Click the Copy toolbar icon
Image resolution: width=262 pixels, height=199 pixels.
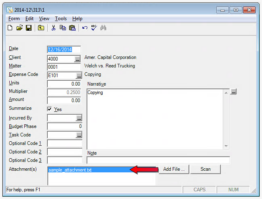(63, 28)
